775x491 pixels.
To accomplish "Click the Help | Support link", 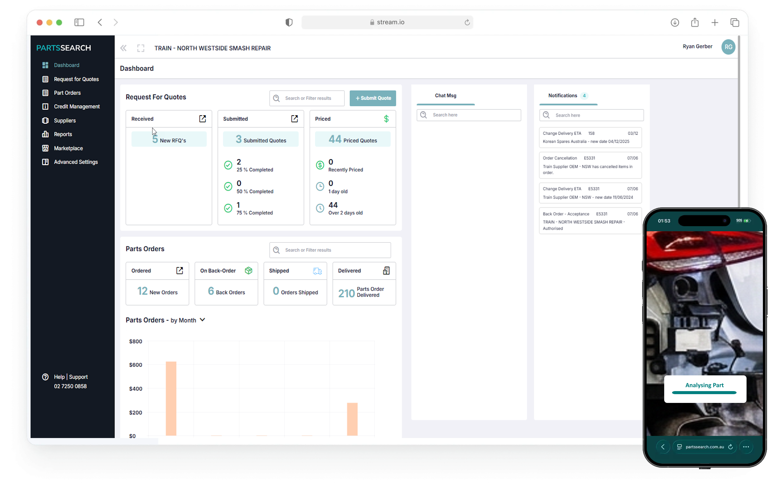I will coord(71,377).
